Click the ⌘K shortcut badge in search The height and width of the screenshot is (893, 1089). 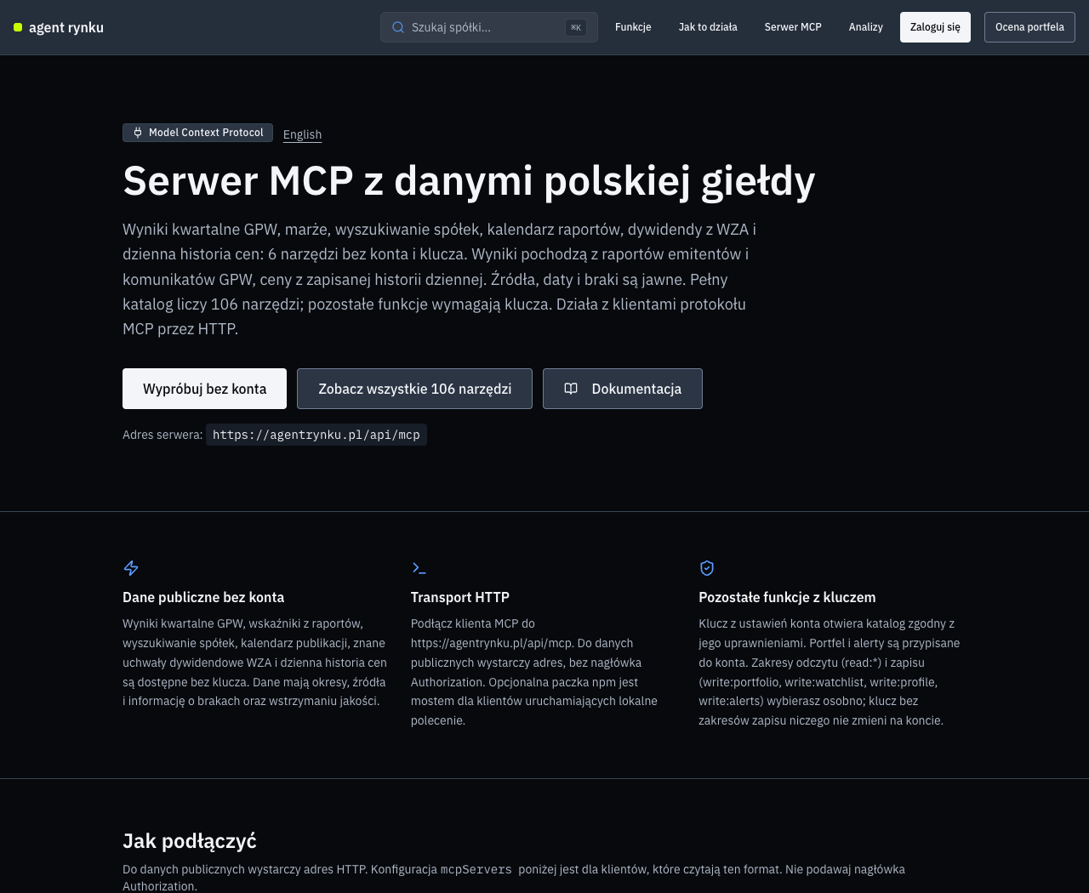(576, 27)
